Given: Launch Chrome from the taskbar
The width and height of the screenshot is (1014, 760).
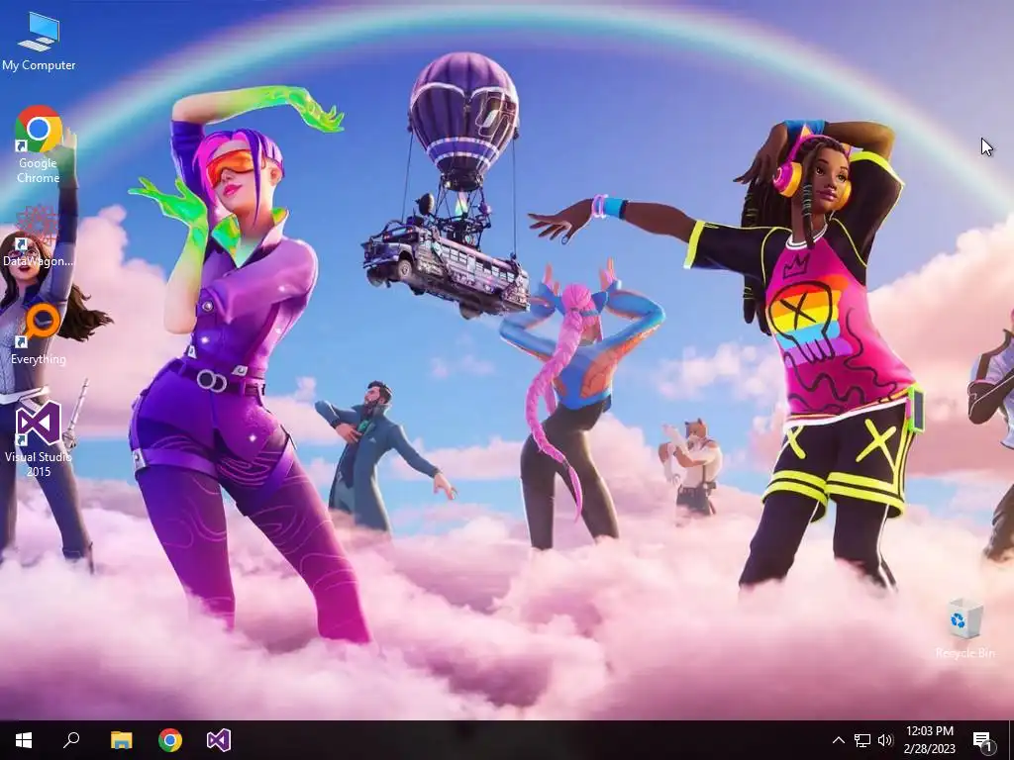Looking at the screenshot, I should coord(170,740).
